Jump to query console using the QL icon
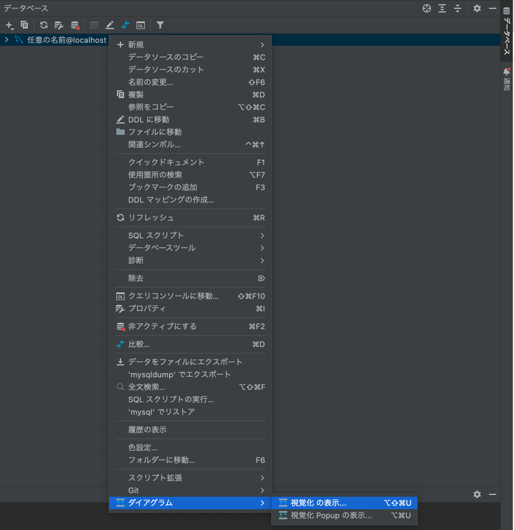This screenshot has height=530, width=514. [141, 25]
